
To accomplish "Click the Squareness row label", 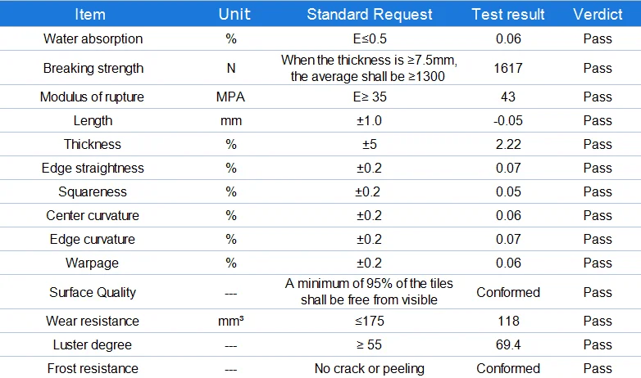I will click(93, 191).
